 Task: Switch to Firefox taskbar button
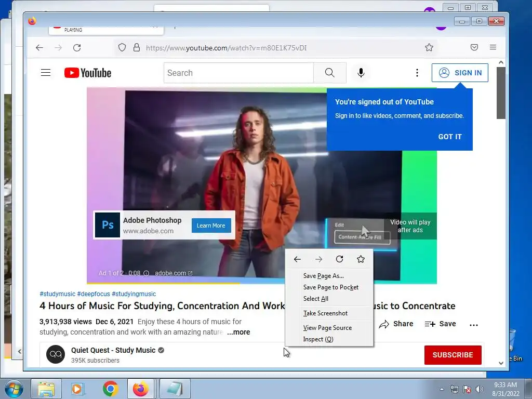point(141,389)
